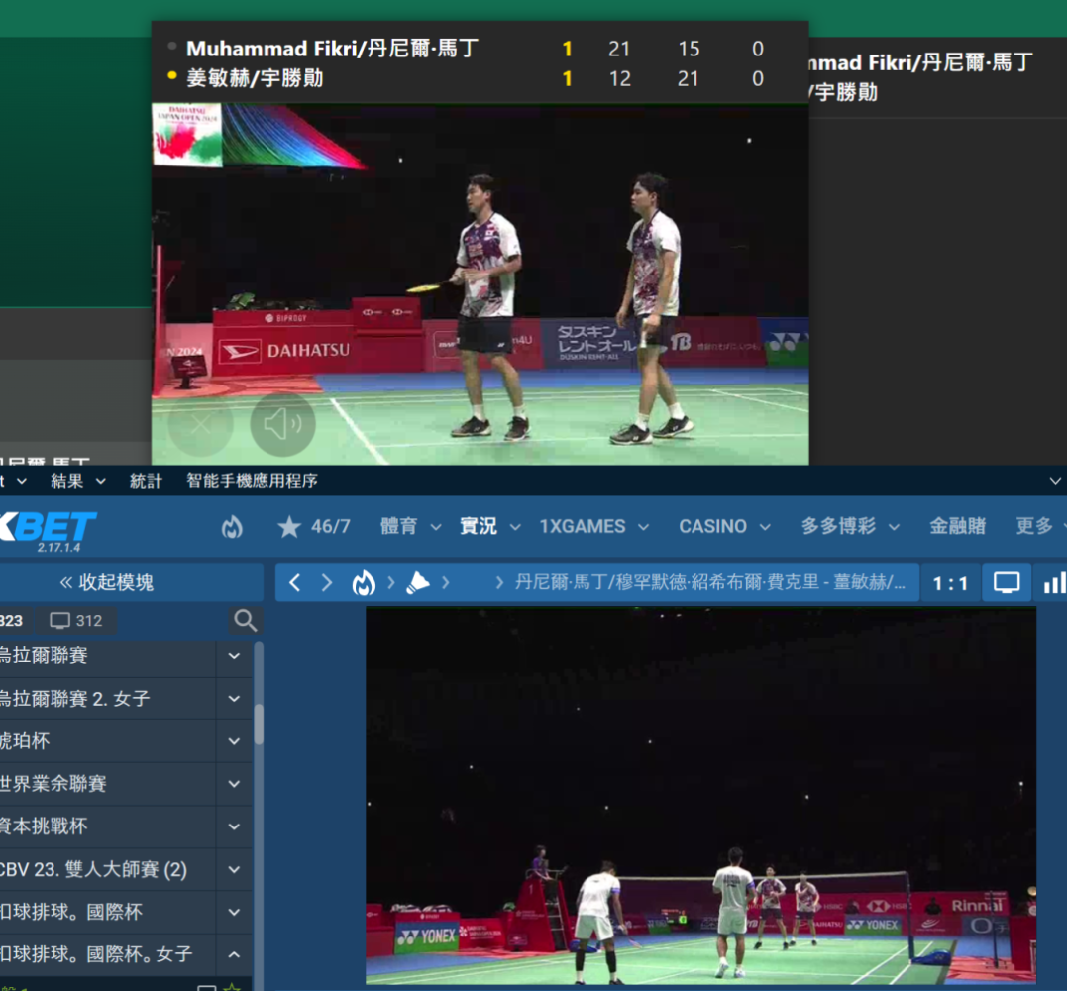Click the badminton shuttlecock icon in breadcrumb

[418, 583]
